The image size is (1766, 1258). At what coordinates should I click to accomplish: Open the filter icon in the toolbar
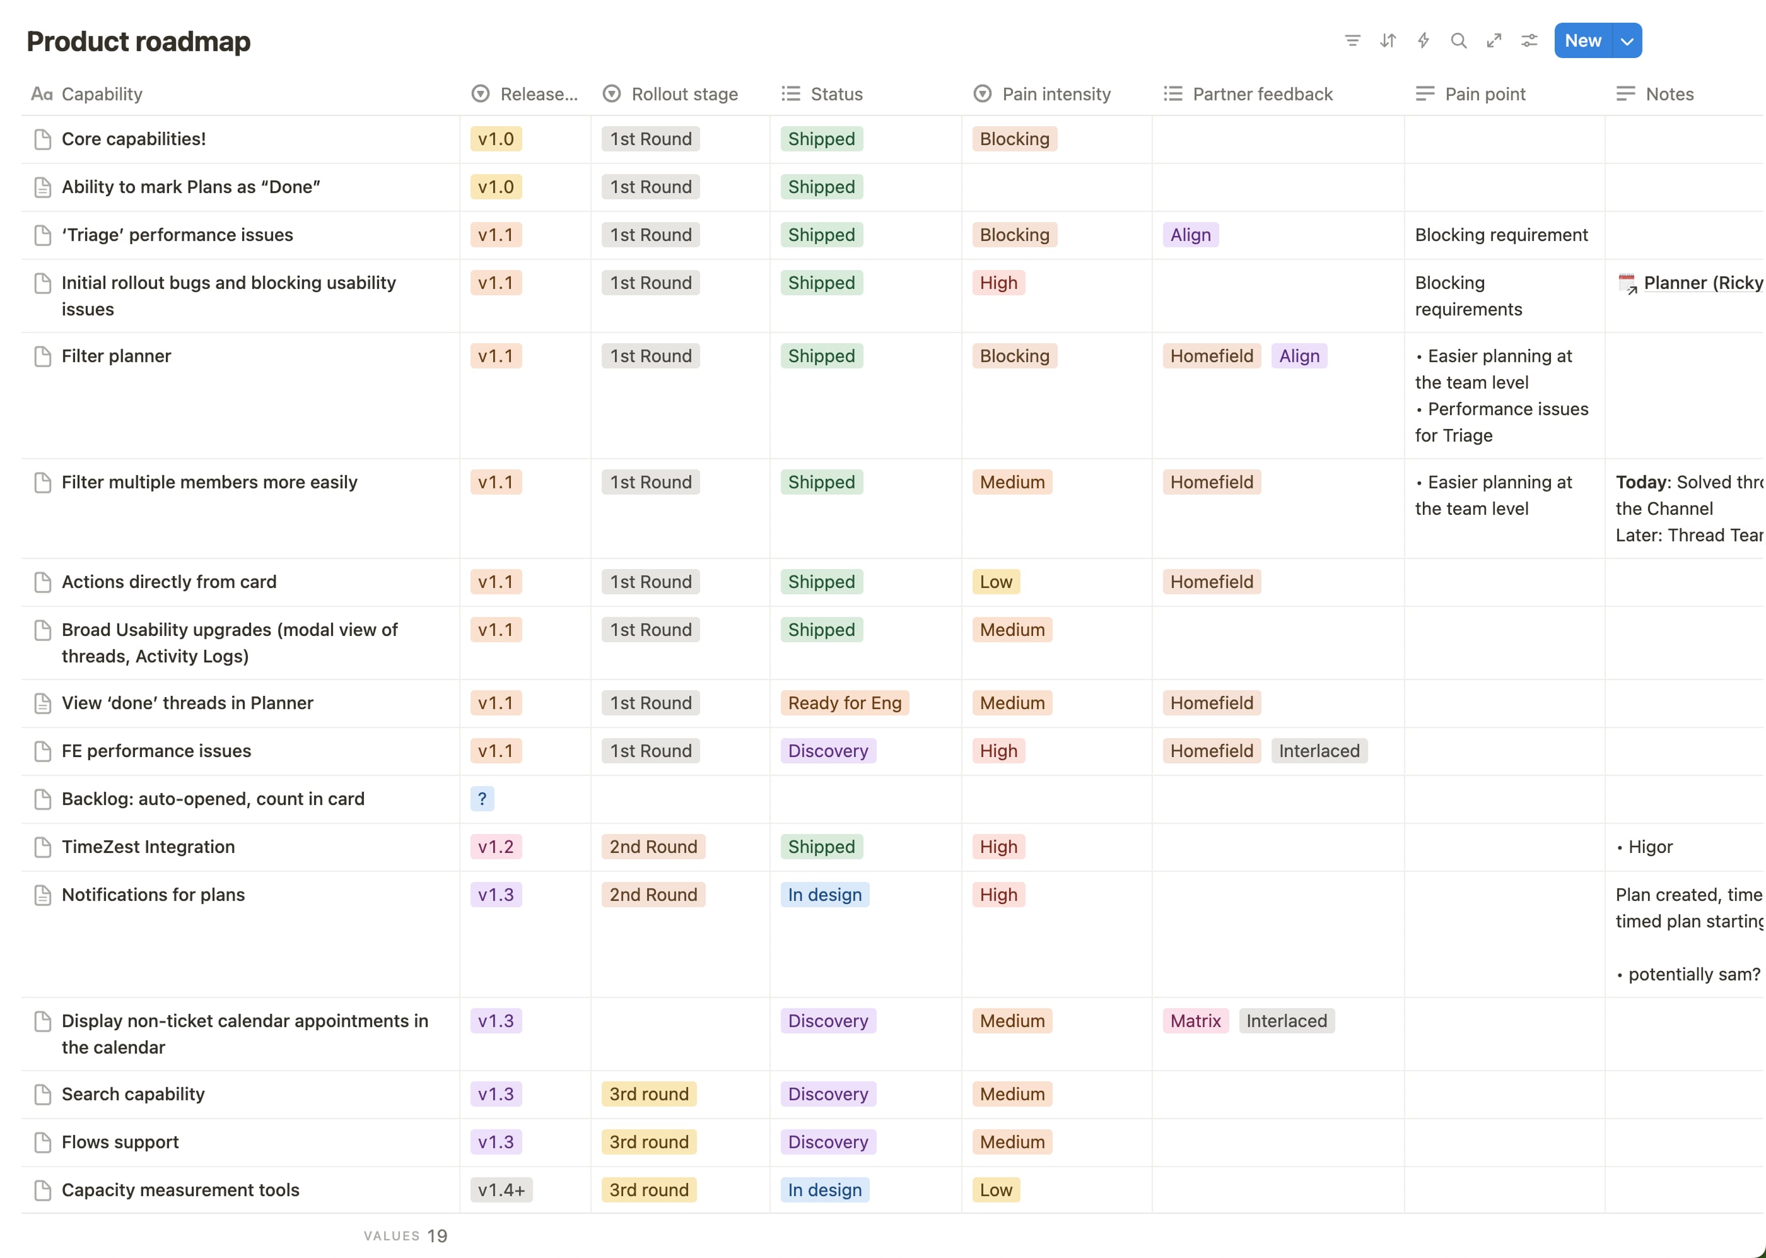[1352, 40]
